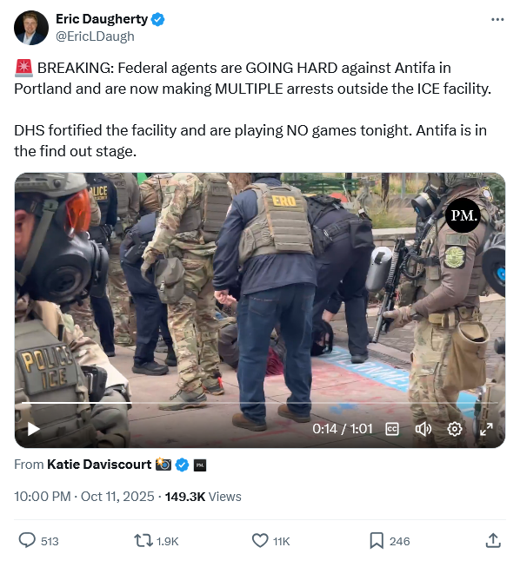Click the video progress bar
Viewport: 520px width, 567px height.
[x=260, y=403]
